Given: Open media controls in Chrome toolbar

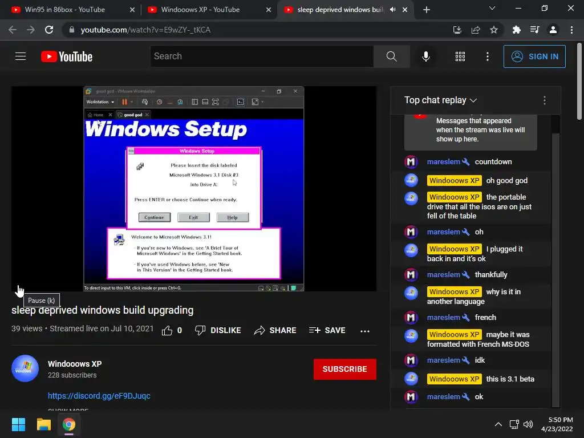Looking at the screenshot, I should click(534, 30).
